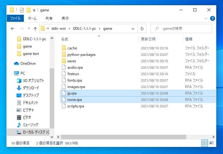Go back with the left arrow
The height and width of the screenshot is (154, 223).
click(x=13, y=29)
